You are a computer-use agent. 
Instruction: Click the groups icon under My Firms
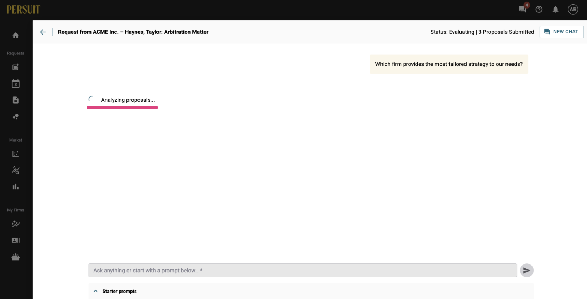coord(16,257)
